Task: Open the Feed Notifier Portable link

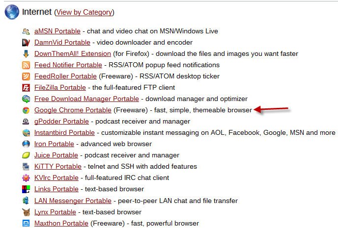Action: point(68,65)
